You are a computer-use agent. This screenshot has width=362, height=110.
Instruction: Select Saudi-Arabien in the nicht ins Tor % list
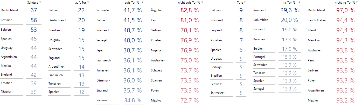(x=317, y=20)
